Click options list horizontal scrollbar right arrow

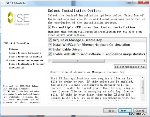pyautogui.click(x=144, y=61)
